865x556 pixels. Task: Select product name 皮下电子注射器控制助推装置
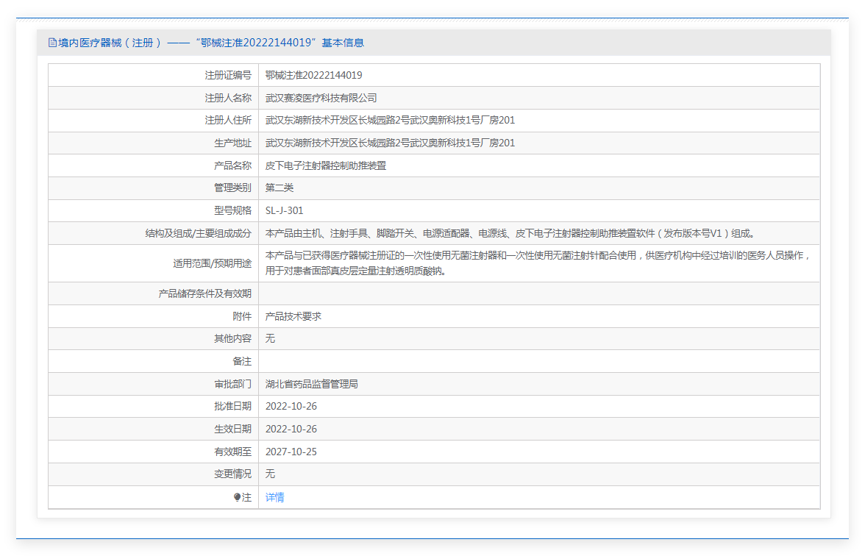tap(325, 166)
